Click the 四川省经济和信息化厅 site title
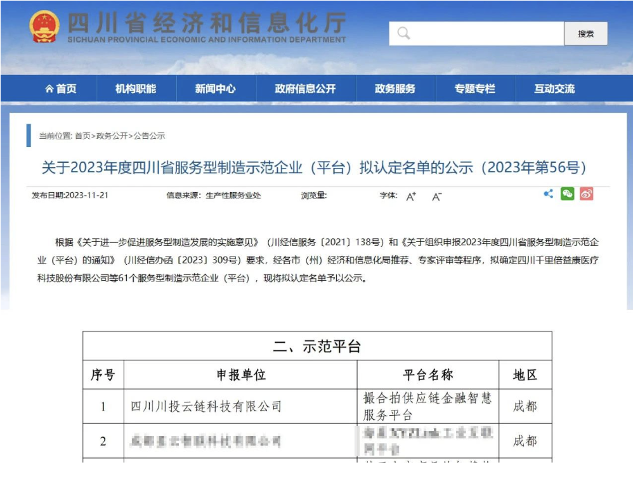633x479 pixels. coord(207,23)
